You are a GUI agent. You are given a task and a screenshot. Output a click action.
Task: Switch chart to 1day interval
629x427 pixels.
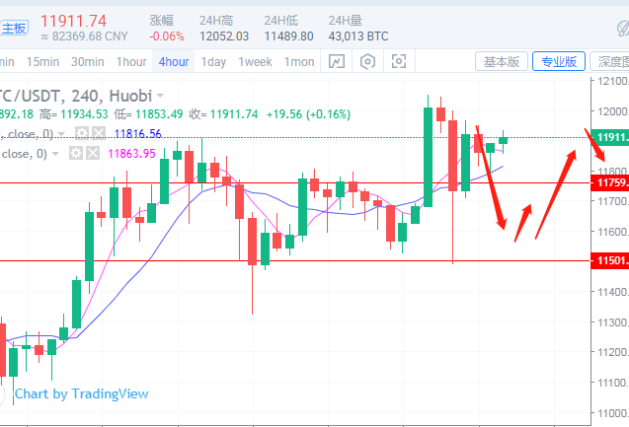coord(213,62)
